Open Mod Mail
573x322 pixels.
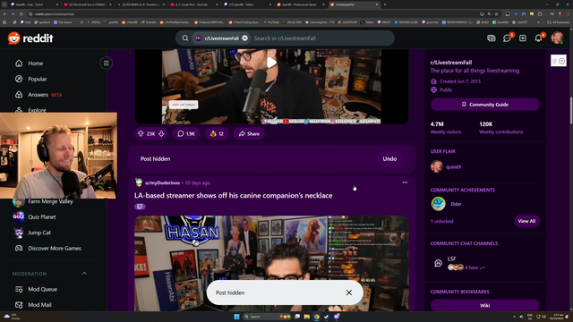pyautogui.click(x=39, y=305)
